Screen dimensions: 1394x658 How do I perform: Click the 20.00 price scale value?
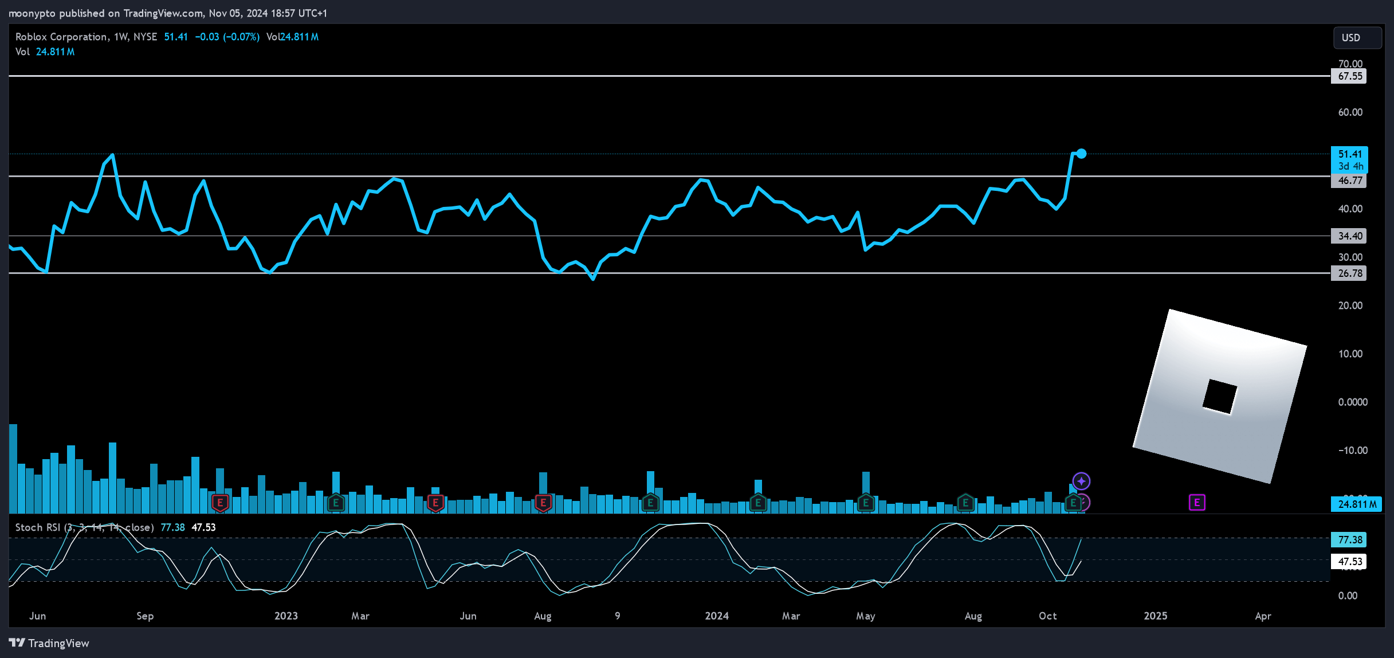[1350, 305]
